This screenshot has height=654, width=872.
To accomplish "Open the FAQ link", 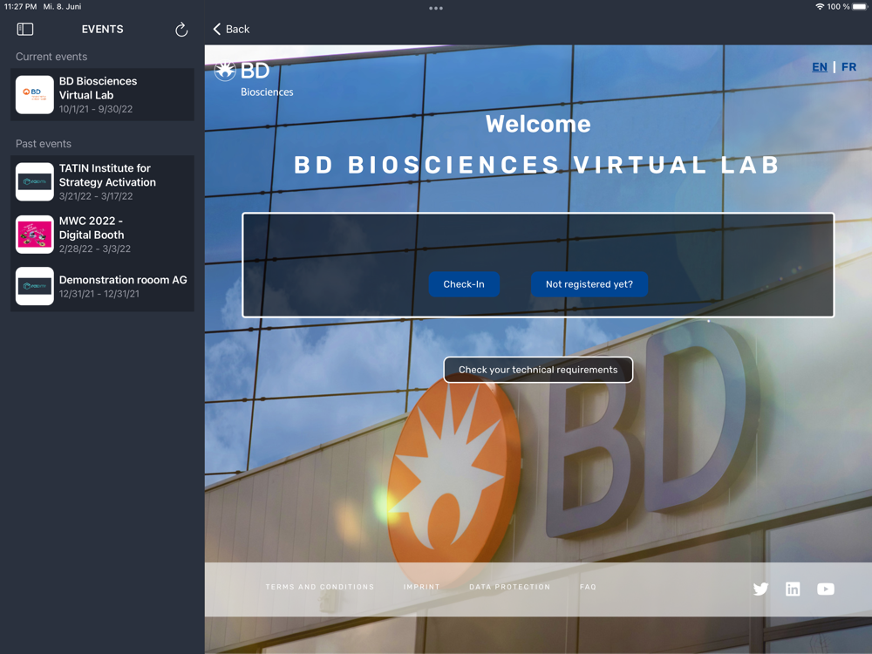I will click(588, 587).
